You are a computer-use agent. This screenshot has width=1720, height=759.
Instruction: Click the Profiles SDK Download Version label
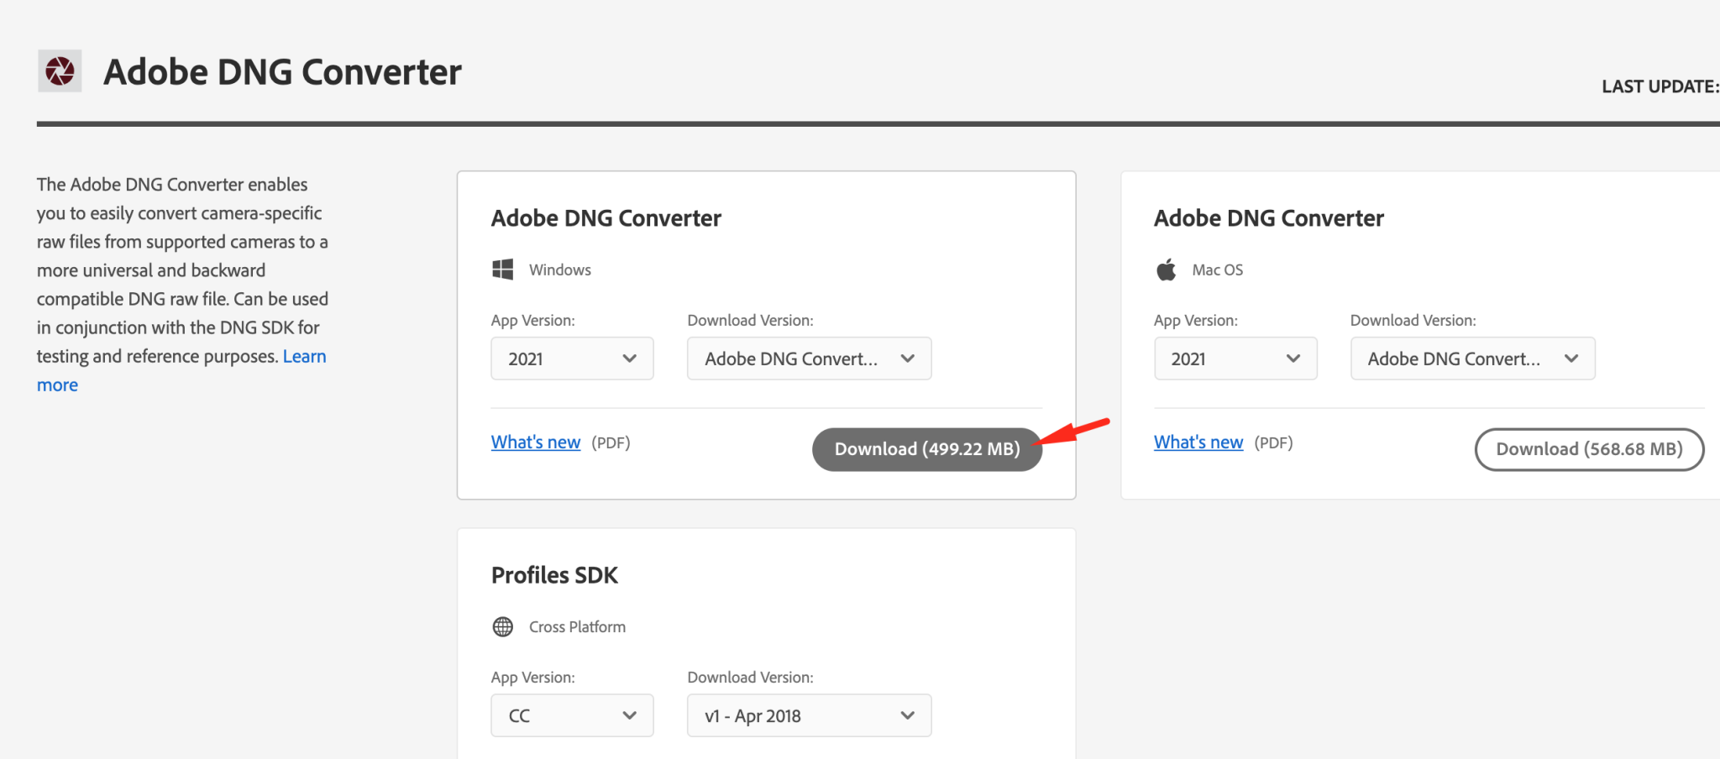click(x=750, y=677)
